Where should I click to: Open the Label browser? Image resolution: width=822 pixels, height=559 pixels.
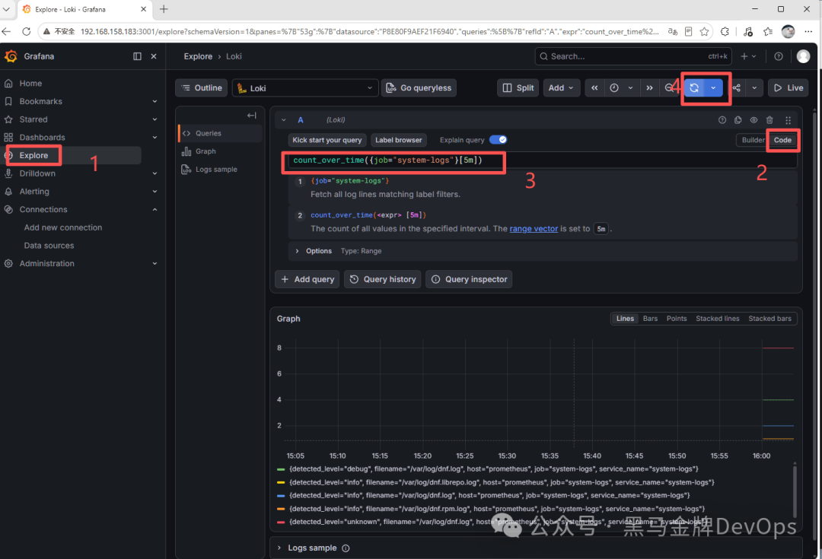(398, 140)
